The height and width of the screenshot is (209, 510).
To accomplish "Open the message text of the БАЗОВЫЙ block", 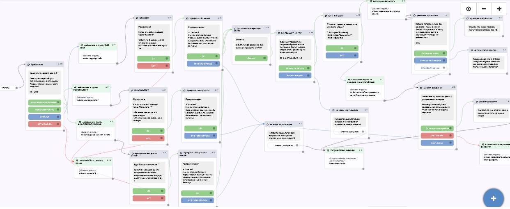I will 154,38.
